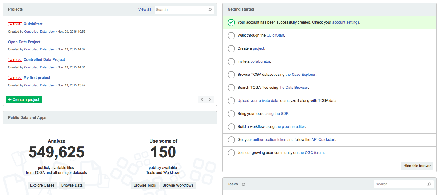Click Hide this forever button

tap(417, 166)
